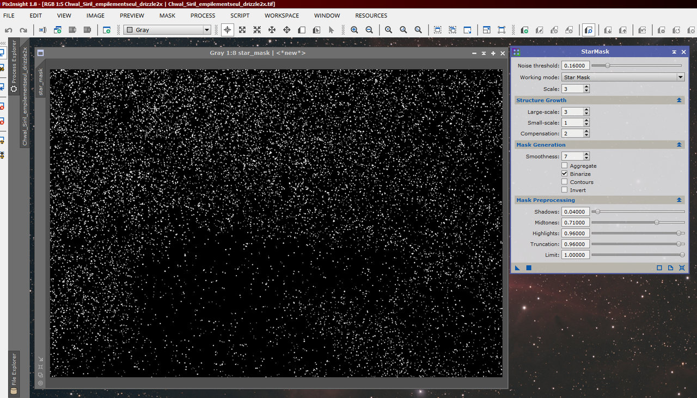Open the PREVIEW menu
The image size is (697, 398).
(132, 16)
